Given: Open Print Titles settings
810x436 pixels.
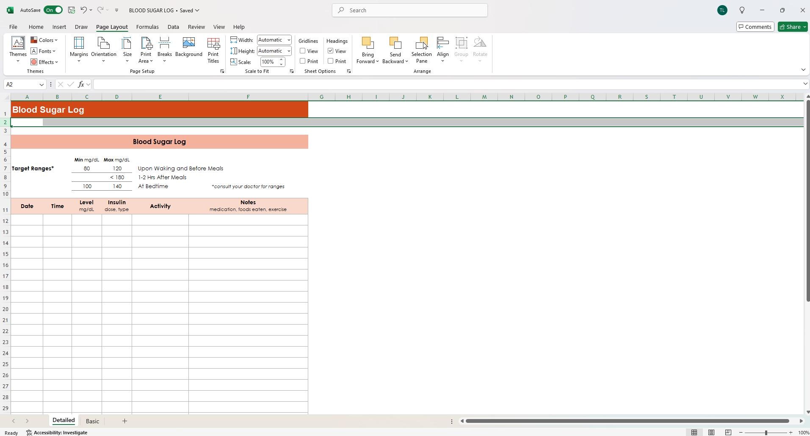Looking at the screenshot, I should pos(213,50).
